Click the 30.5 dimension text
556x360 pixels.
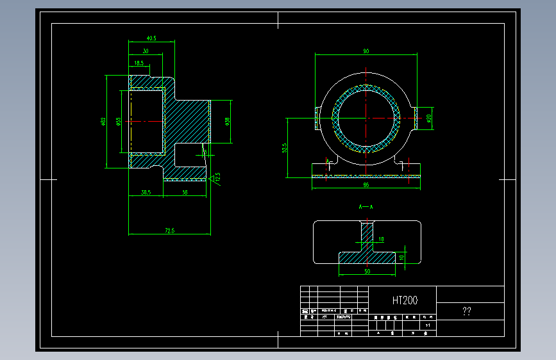[x=146, y=192]
